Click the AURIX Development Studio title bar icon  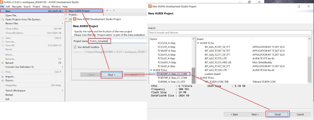[x=2, y=2]
